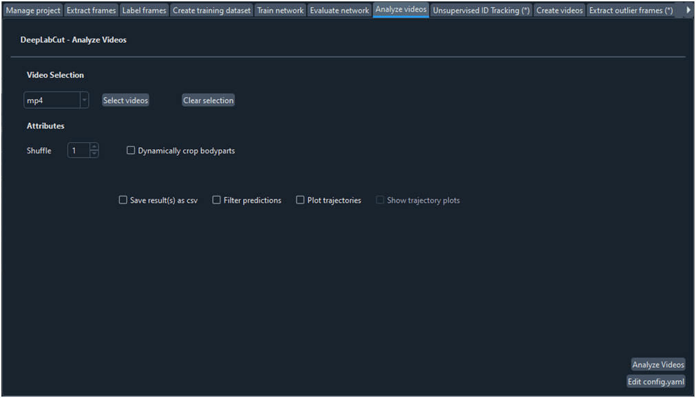
Task: Open the Evaluate network tab
Action: click(x=339, y=10)
